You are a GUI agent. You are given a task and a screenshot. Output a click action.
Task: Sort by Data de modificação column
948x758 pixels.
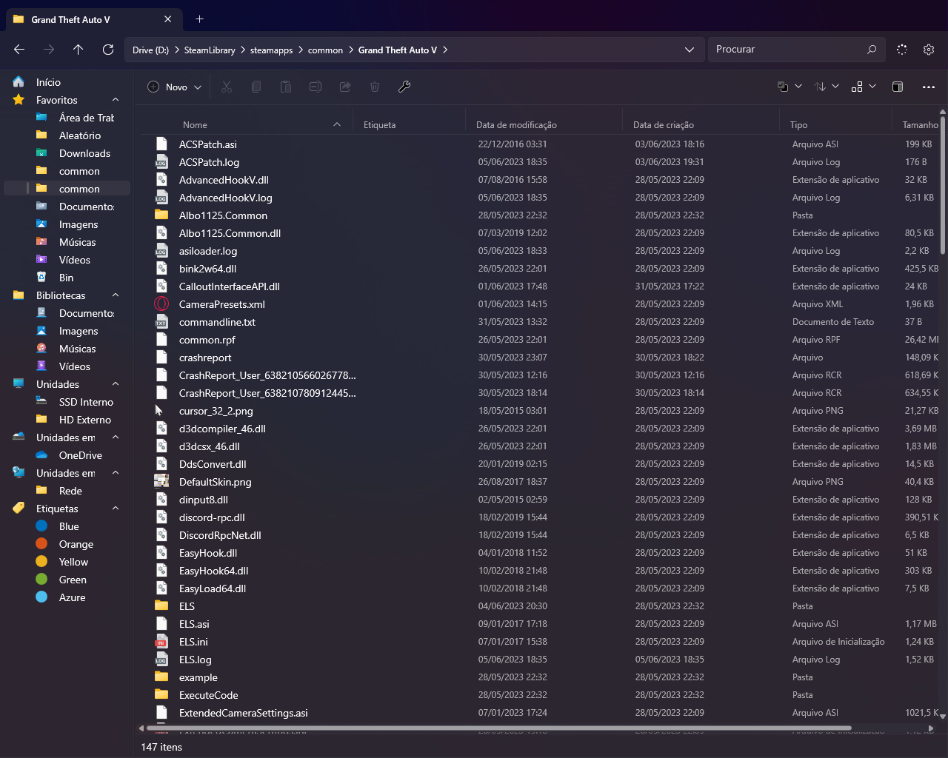[516, 125]
